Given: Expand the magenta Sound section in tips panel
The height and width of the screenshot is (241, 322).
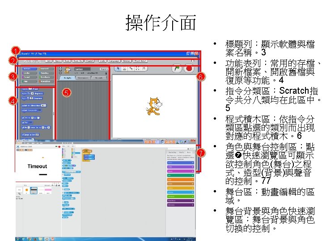Looking at the screenshot, I should pyautogui.click(x=181, y=171).
